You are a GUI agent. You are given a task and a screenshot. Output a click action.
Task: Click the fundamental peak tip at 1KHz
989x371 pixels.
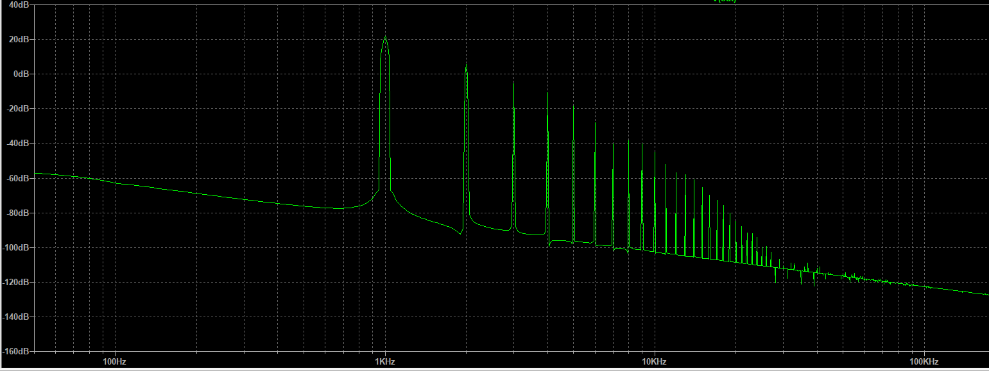point(385,37)
